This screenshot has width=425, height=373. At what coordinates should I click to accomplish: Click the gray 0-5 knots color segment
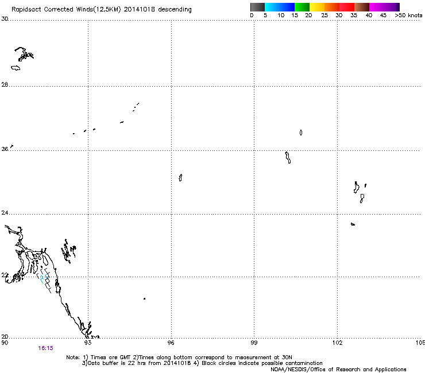(257, 7)
